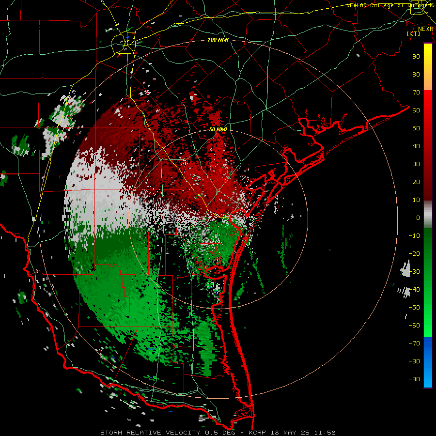Click the -40 value on velocity scale

[414, 290]
